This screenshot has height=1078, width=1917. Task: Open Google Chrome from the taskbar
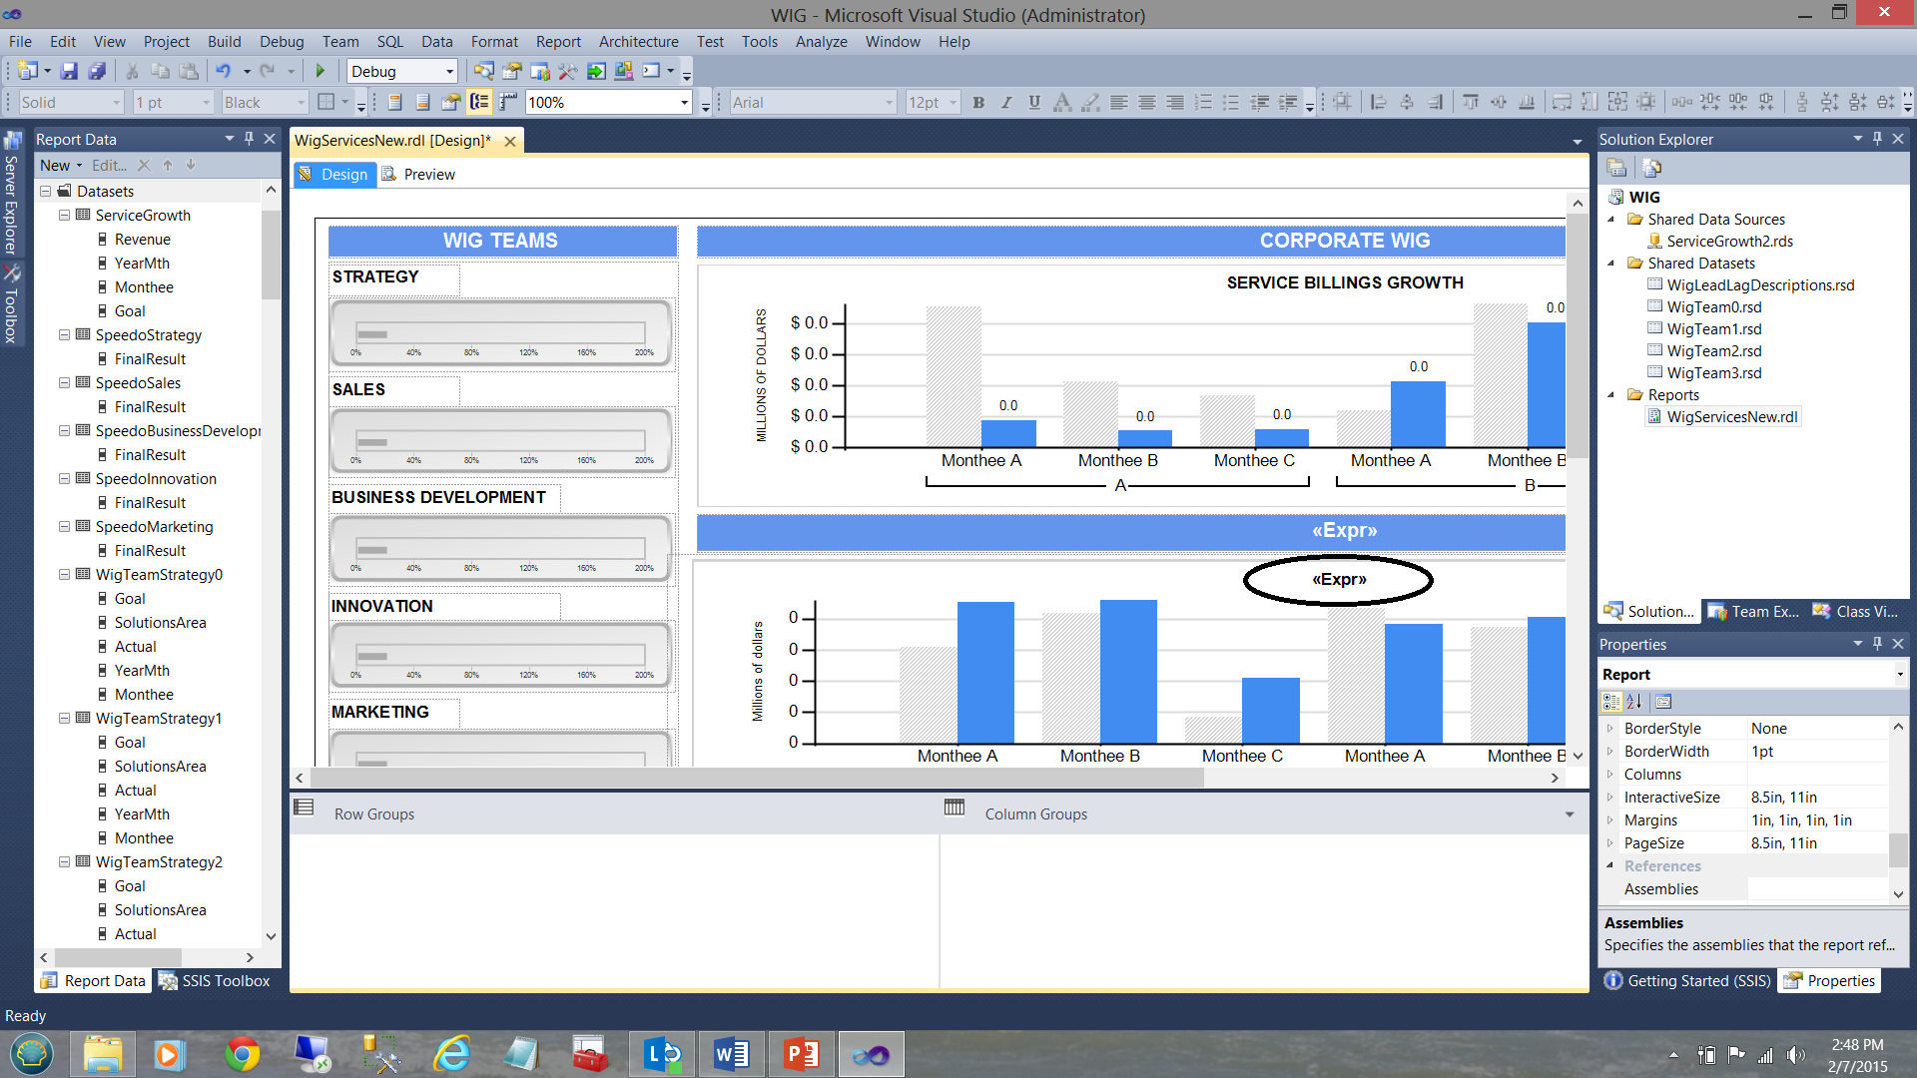(242, 1054)
